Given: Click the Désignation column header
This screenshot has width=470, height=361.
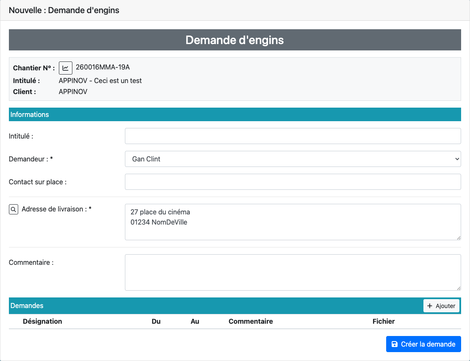Looking at the screenshot, I should [x=42, y=321].
